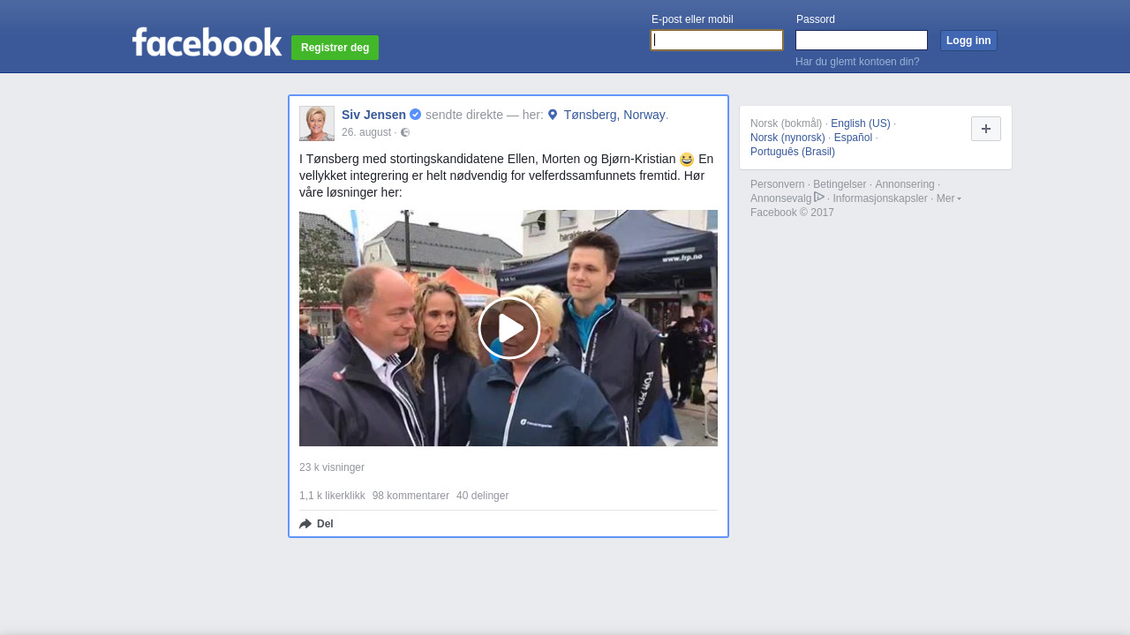Screen dimensions: 1130x635
Task: Click the Logg inn button
Action: tap(968, 41)
